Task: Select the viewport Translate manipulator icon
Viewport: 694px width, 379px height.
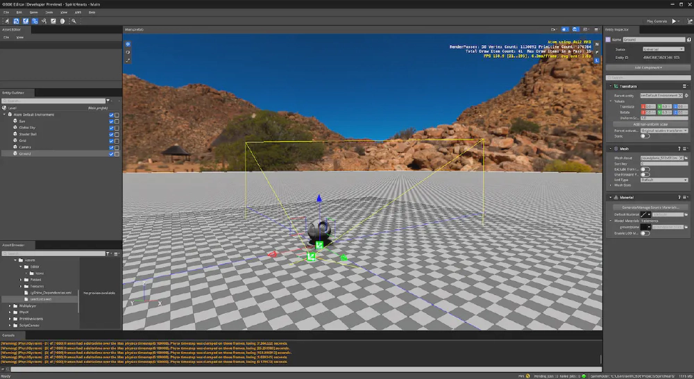Action: tap(128, 44)
